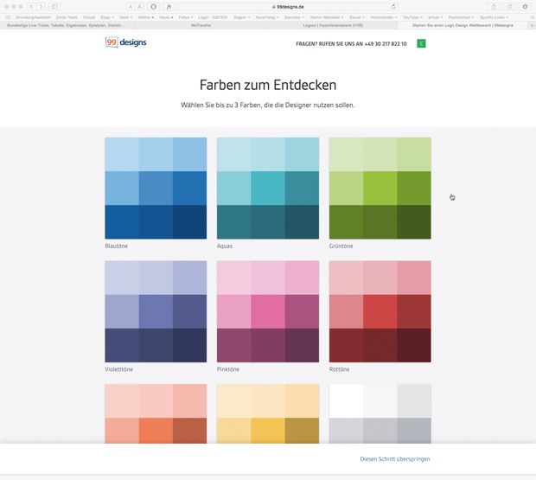The height and width of the screenshot is (480, 536).
Task: Open the Geld bookmarks dropdown
Action: (x=126, y=17)
